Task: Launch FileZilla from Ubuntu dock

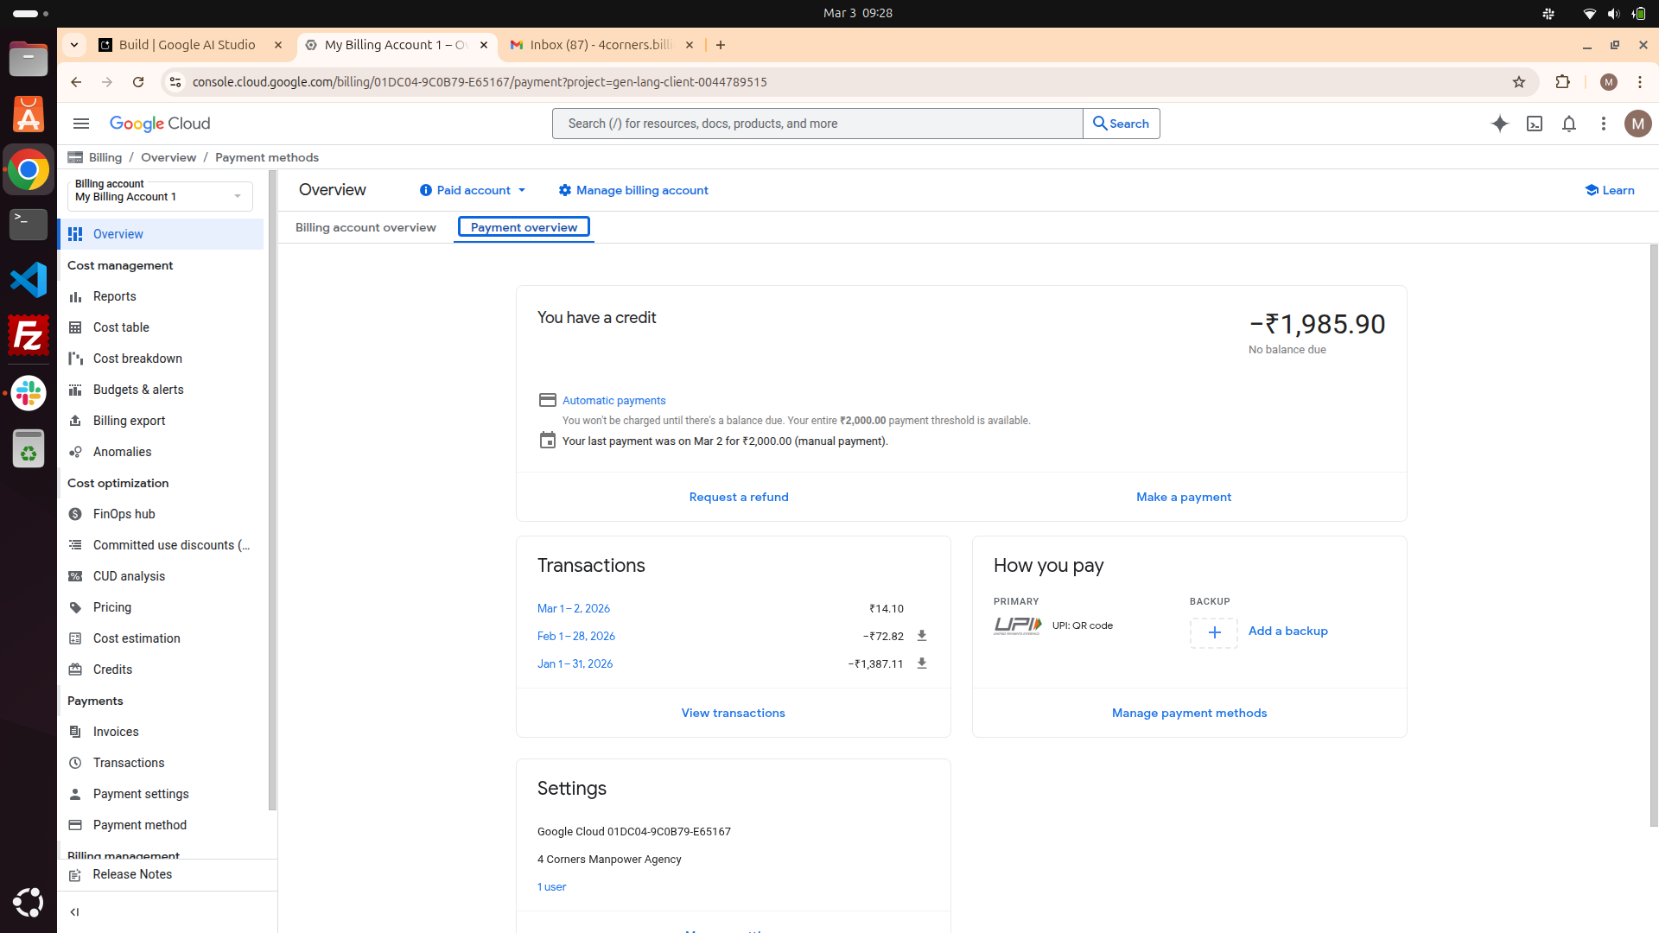Action: (29, 335)
